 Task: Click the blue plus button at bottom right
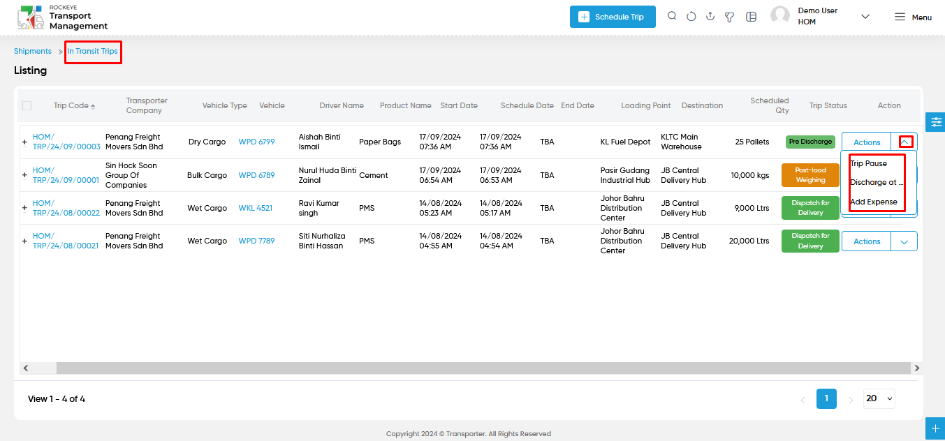[935, 428]
